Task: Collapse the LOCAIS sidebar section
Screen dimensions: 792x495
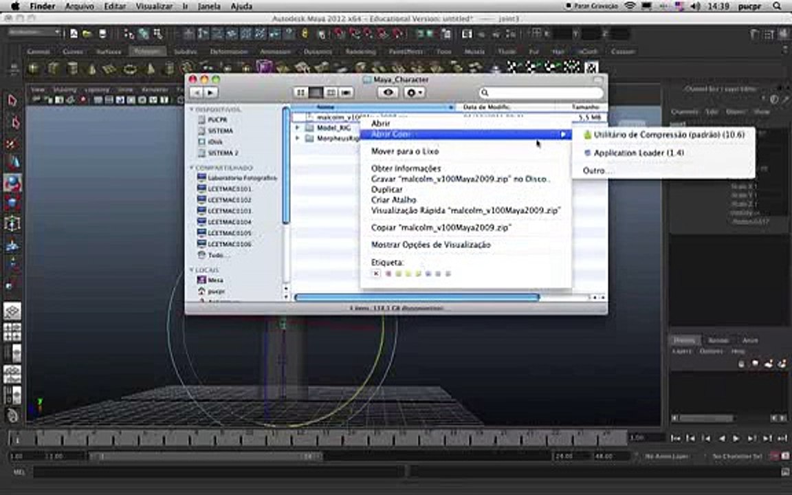Action: pos(192,269)
